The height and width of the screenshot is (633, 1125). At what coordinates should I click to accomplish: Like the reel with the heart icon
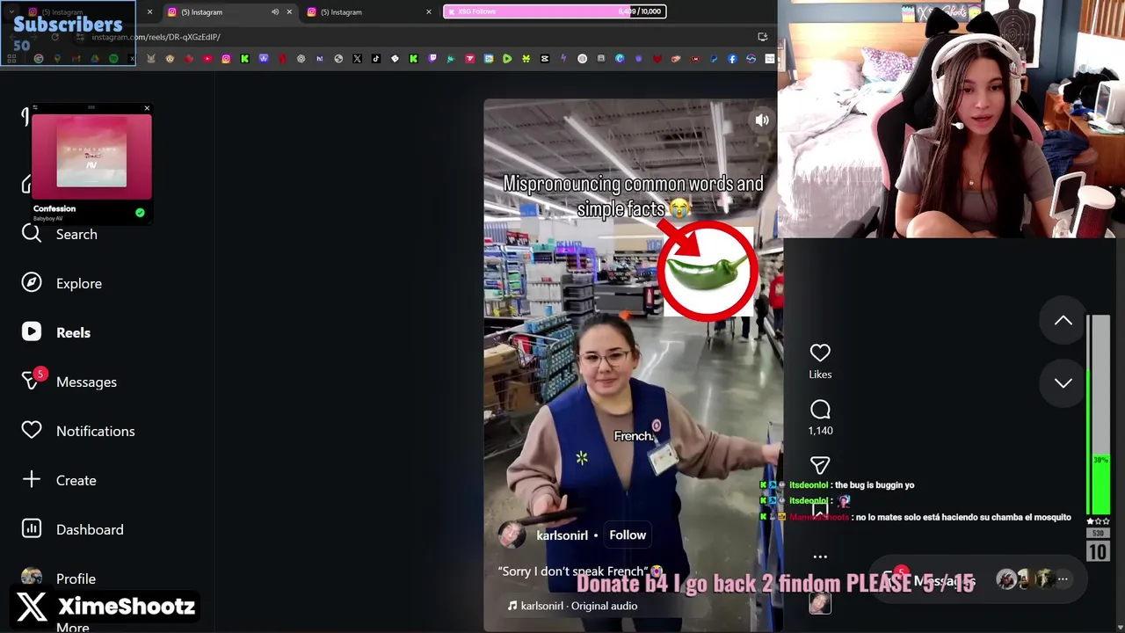(820, 353)
